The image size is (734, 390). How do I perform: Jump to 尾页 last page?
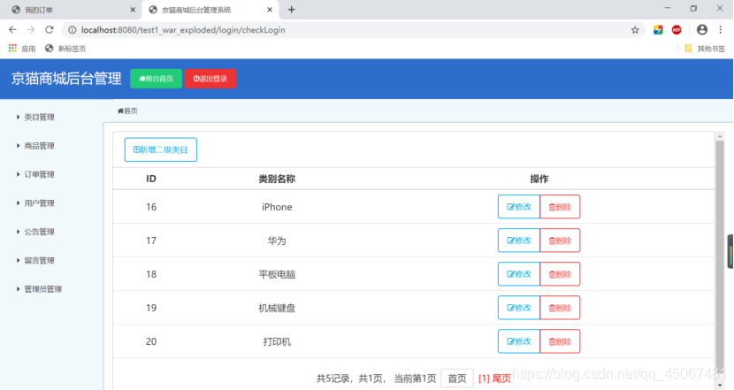[501, 379]
